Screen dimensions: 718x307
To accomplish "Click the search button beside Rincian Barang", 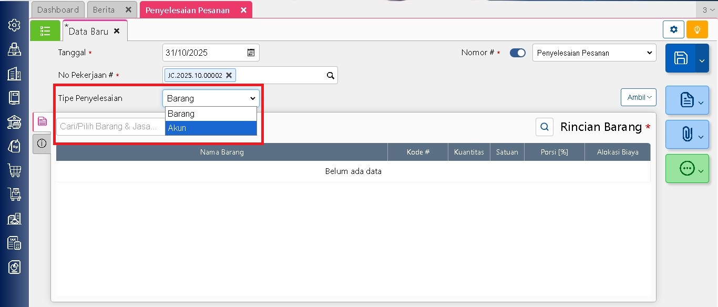I will coord(545,127).
